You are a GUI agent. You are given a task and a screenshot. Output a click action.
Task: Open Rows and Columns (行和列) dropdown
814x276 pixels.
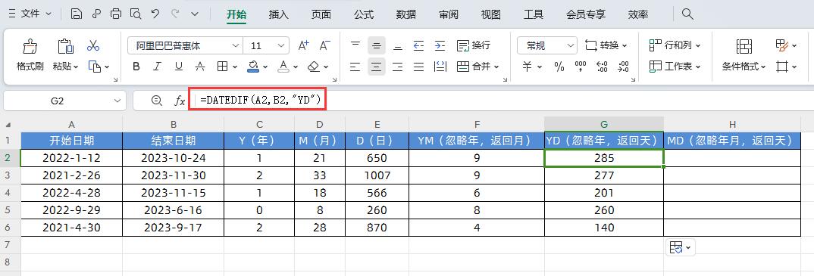675,45
